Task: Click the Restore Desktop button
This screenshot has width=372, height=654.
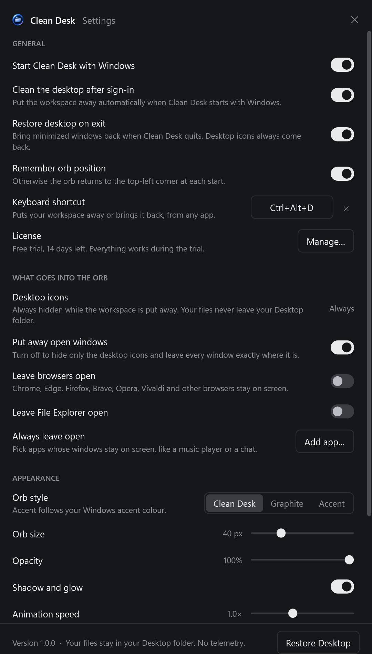Action: pos(318,643)
